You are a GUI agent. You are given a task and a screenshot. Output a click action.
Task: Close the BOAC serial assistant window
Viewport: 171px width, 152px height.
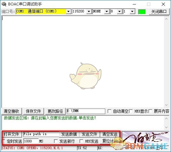(163, 4)
